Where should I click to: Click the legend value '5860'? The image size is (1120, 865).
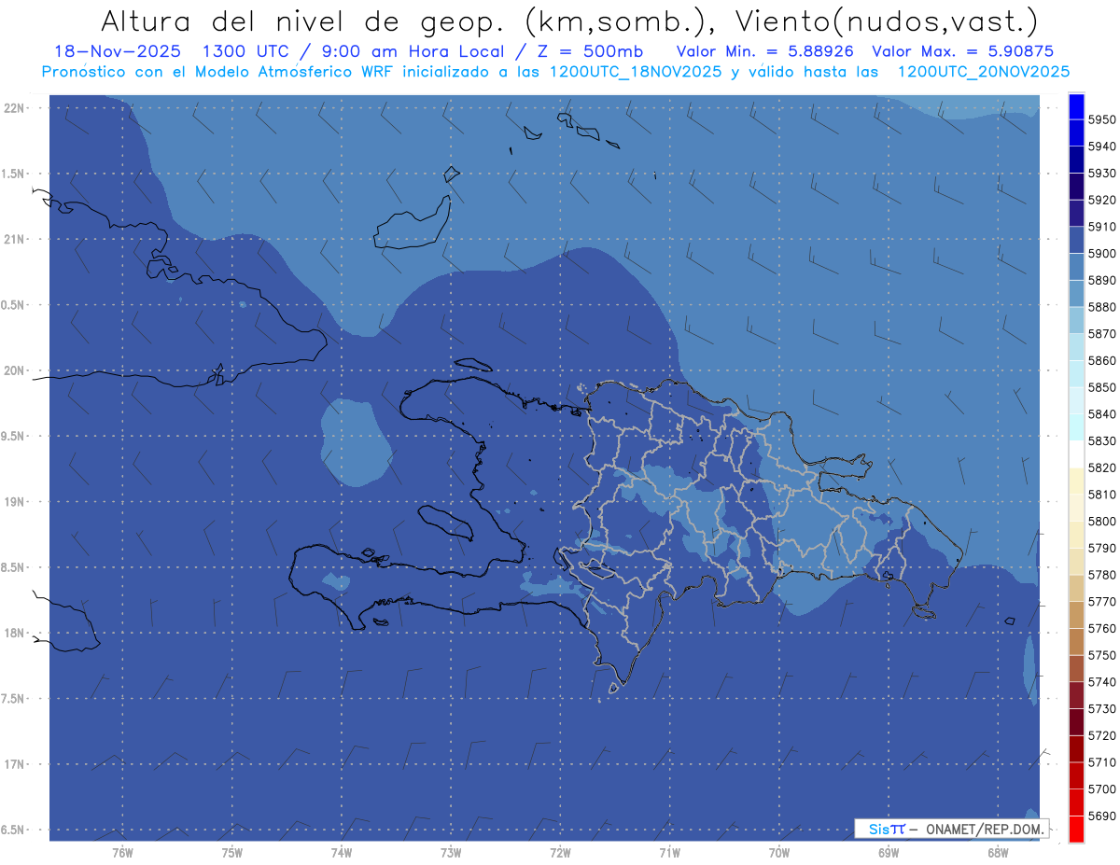click(x=1102, y=360)
